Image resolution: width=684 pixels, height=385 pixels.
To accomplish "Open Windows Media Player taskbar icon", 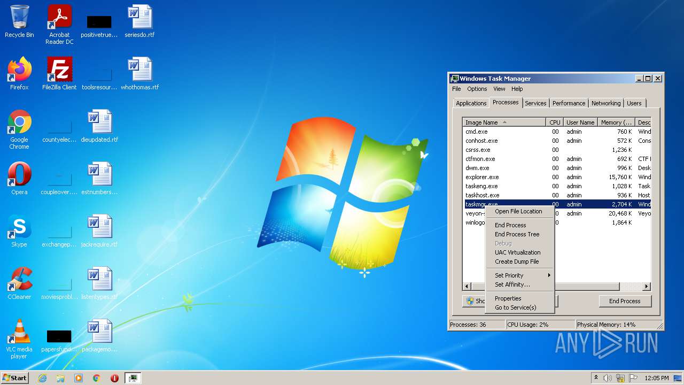I will point(79,378).
